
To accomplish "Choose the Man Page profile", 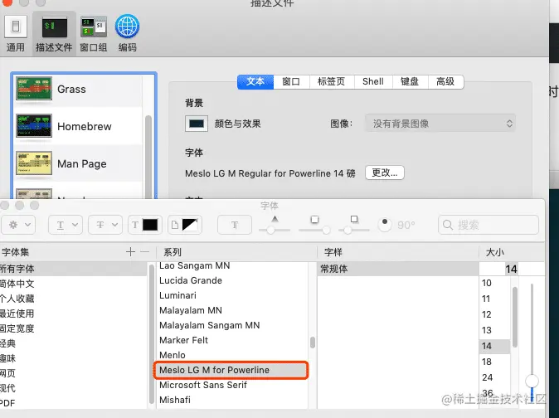I will click(79, 163).
